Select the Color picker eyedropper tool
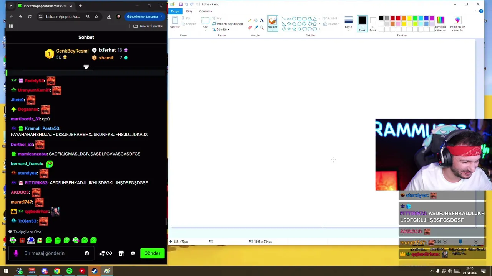 click(256, 27)
